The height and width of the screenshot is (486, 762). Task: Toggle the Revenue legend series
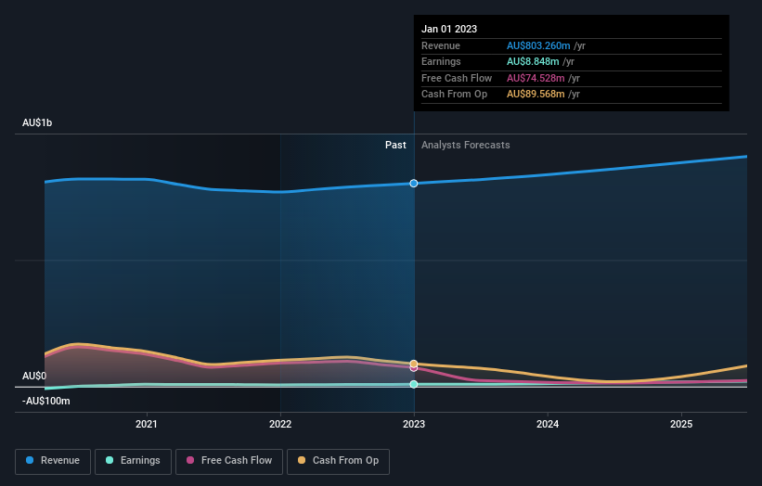coord(53,461)
